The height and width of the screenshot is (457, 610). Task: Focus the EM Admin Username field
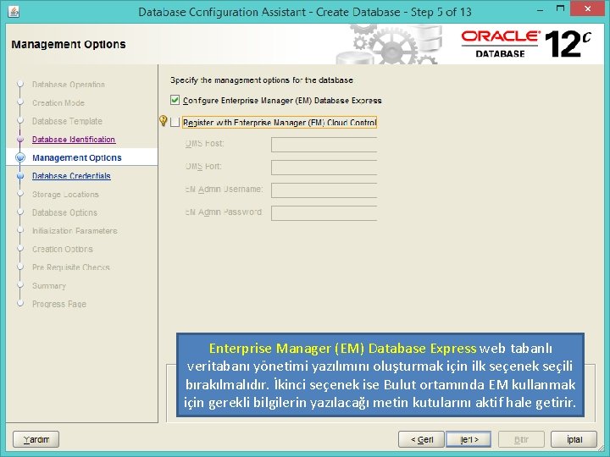[324, 190]
